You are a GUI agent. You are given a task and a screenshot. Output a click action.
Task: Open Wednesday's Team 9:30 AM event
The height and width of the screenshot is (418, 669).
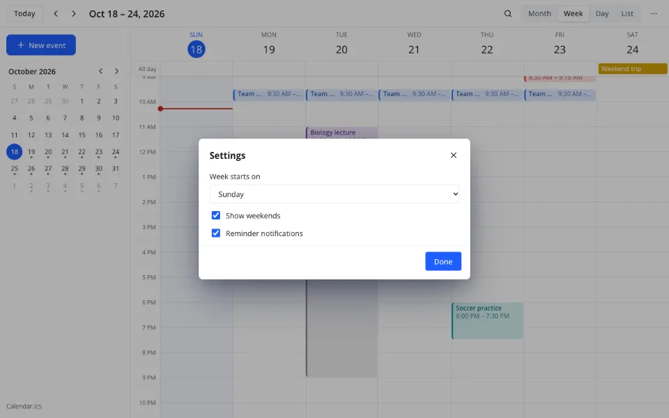point(414,94)
